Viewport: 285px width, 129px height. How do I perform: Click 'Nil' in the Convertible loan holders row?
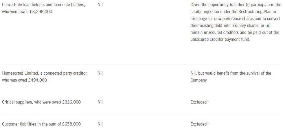click(100, 5)
